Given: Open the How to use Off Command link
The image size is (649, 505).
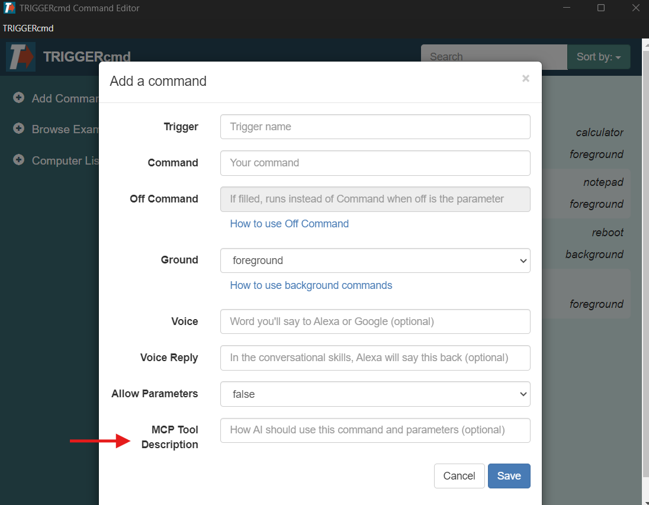Looking at the screenshot, I should (x=289, y=224).
